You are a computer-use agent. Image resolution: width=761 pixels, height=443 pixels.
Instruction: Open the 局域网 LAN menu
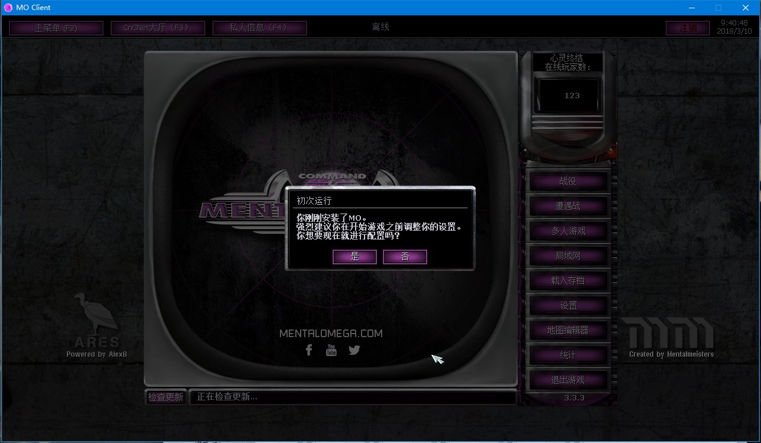568,256
